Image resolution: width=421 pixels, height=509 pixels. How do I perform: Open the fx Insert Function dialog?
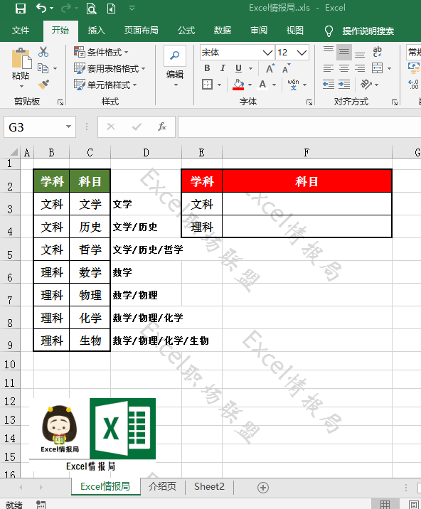pyautogui.click(x=161, y=127)
